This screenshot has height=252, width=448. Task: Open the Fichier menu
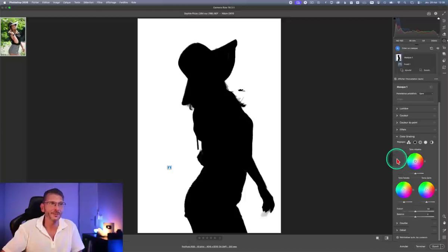(35, 2)
